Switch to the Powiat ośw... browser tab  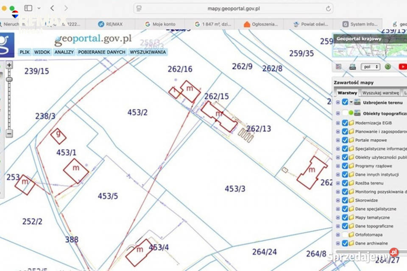311,24
